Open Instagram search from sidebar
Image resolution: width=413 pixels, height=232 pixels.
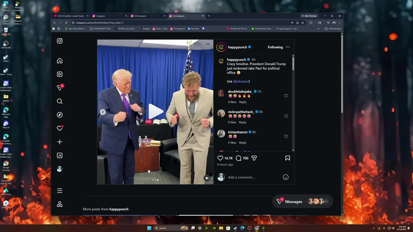pyautogui.click(x=60, y=101)
